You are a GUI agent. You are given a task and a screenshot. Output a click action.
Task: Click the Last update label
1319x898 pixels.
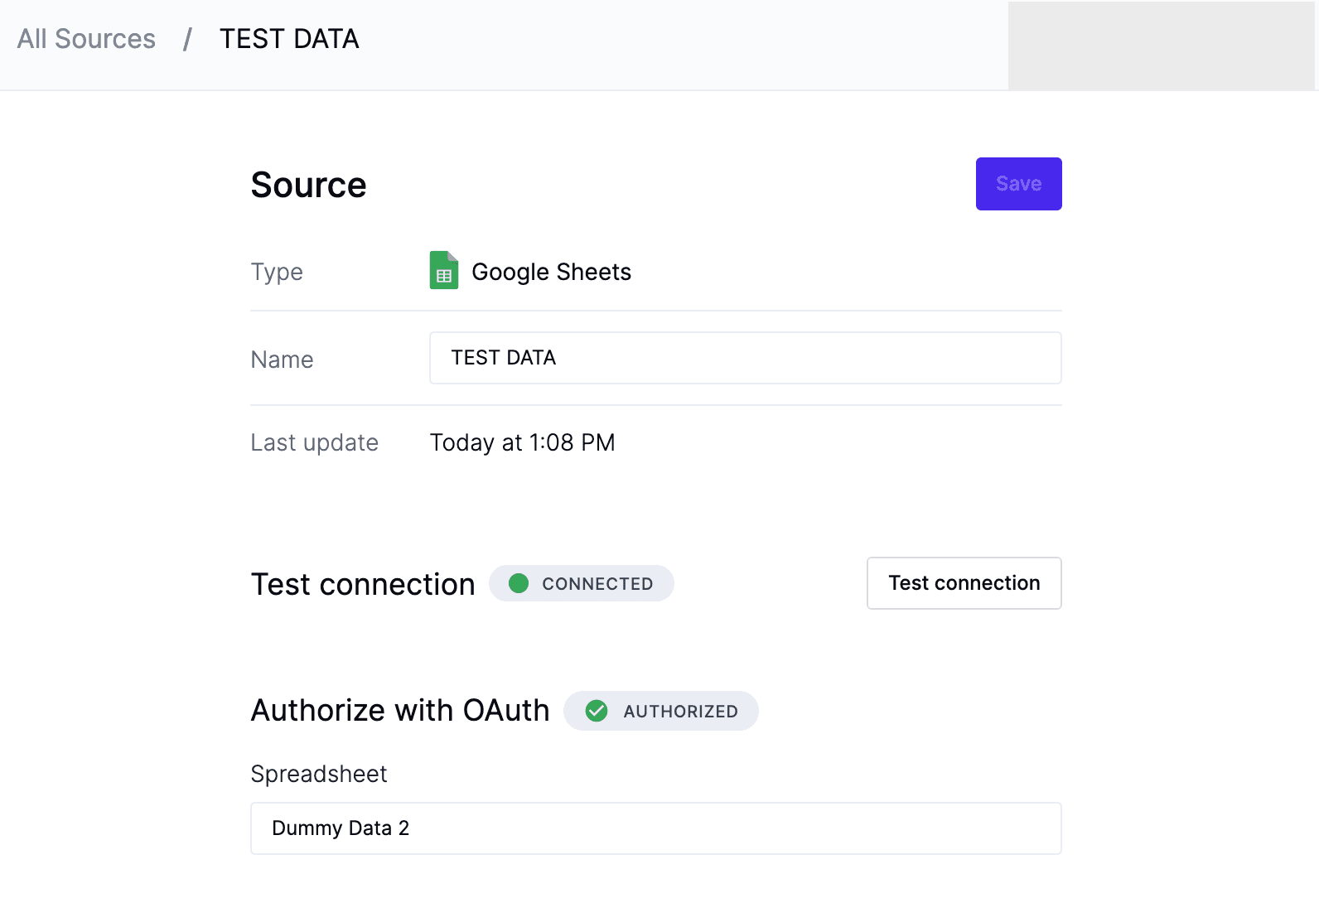314,442
